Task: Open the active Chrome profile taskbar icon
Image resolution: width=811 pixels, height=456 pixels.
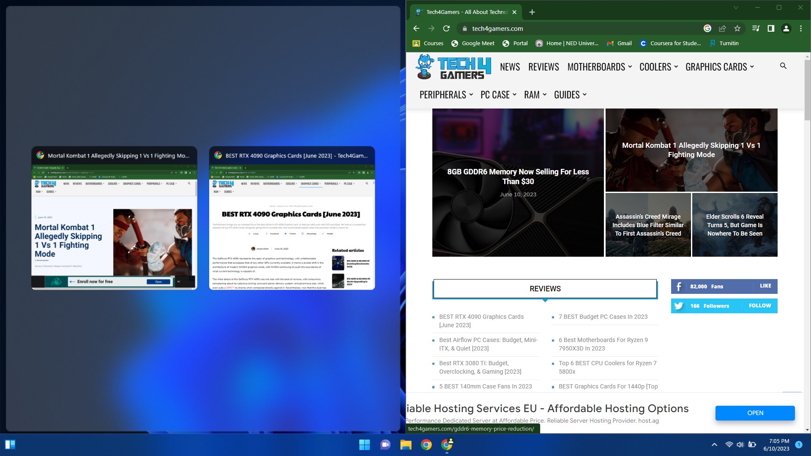Action: pos(447,445)
